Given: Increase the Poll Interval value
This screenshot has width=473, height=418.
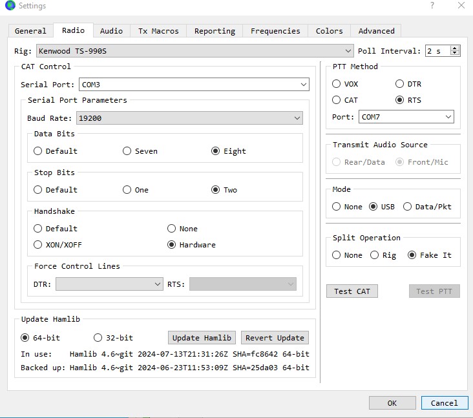Looking at the screenshot, I should pos(455,48).
